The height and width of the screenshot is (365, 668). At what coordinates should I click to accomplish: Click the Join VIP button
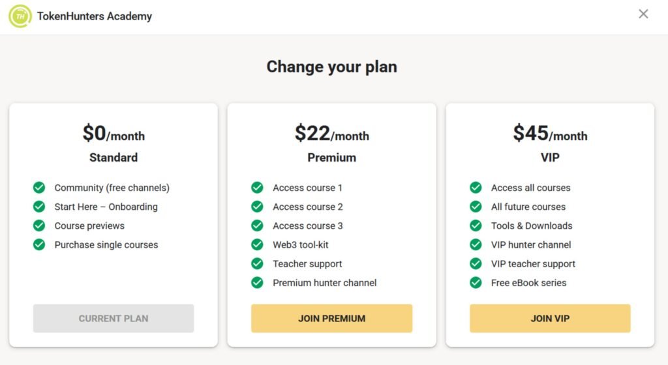550,319
